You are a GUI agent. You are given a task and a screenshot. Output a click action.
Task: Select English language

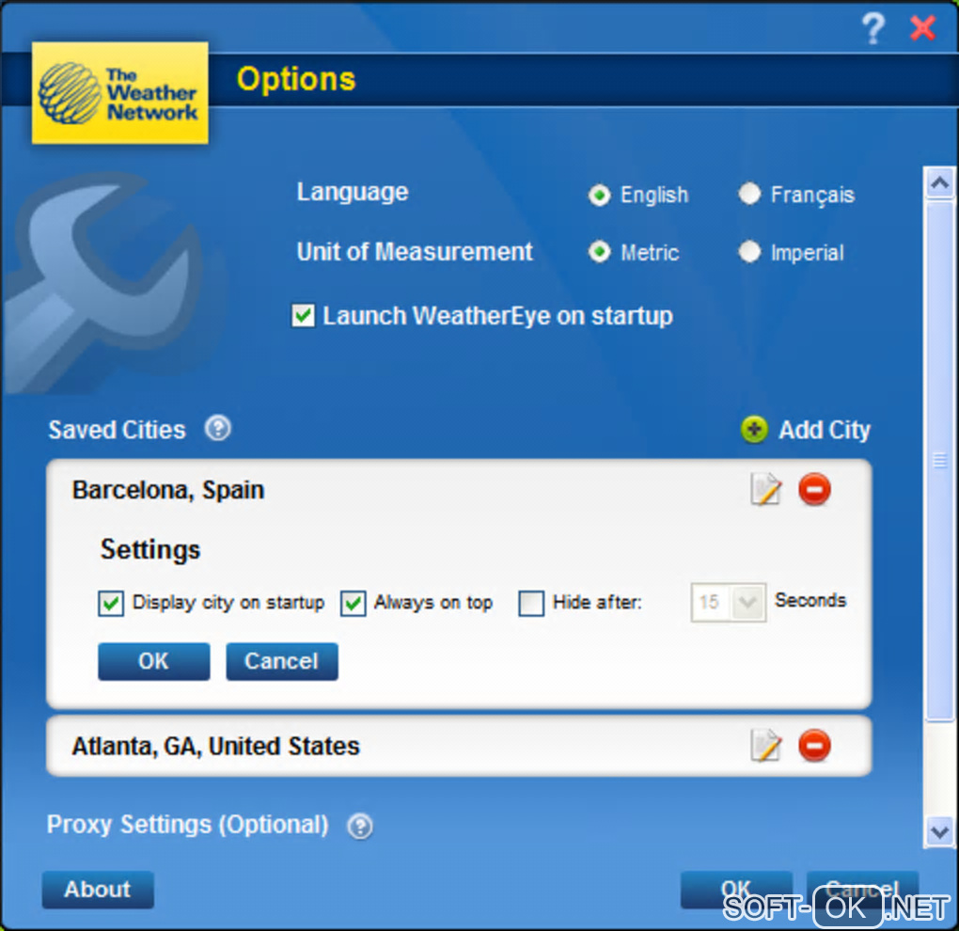coord(600,195)
